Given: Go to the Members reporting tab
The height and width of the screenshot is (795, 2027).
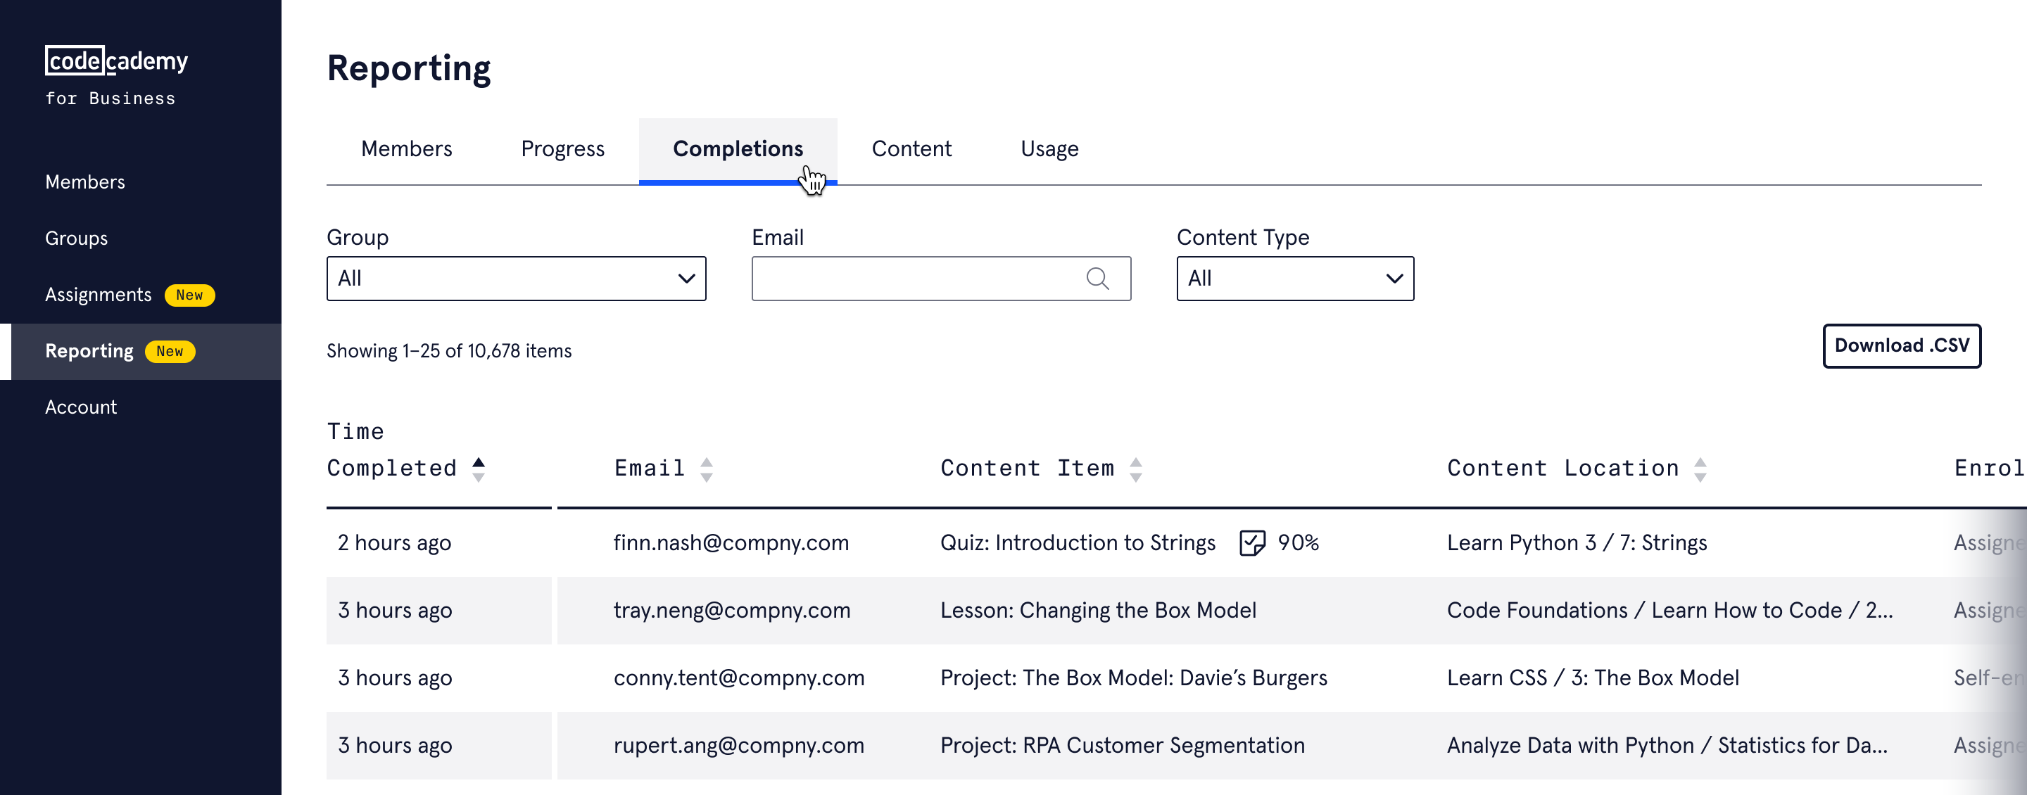Looking at the screenshot, I should [406, 148].
